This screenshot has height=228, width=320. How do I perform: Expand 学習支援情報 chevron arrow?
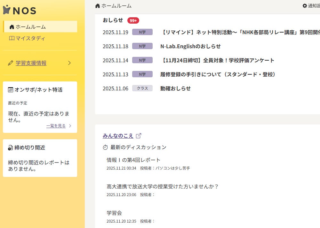pyautogui.click(x=69, y=63)
